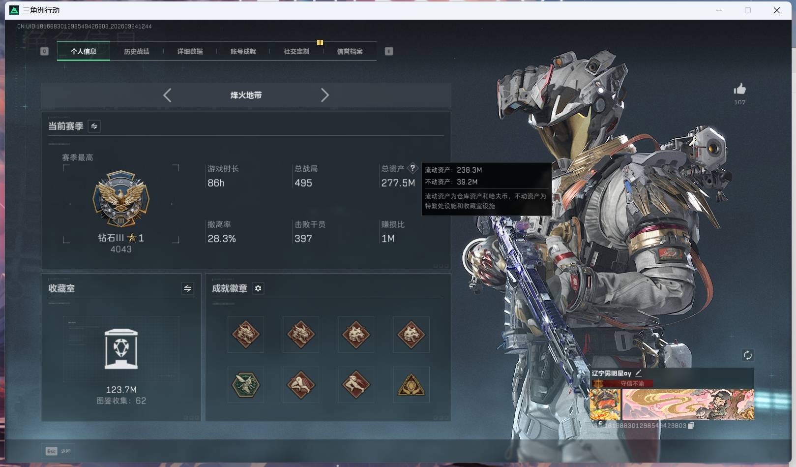Click the E key next-tab icon
This screenshot has width=796, height=467.
(x=389, y=51)
